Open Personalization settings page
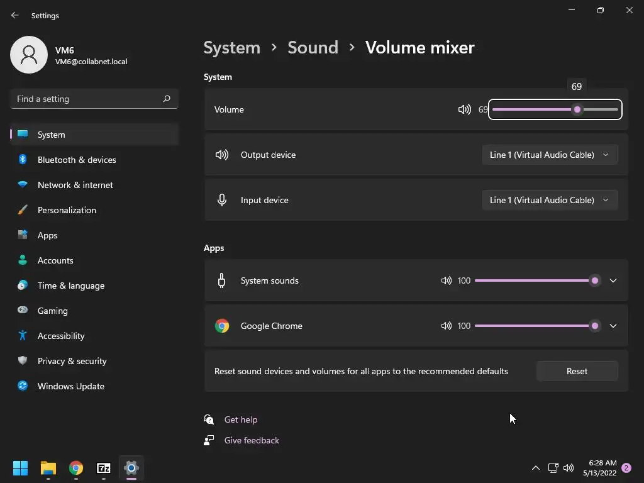The image size is (644, 483). (67, 210)
